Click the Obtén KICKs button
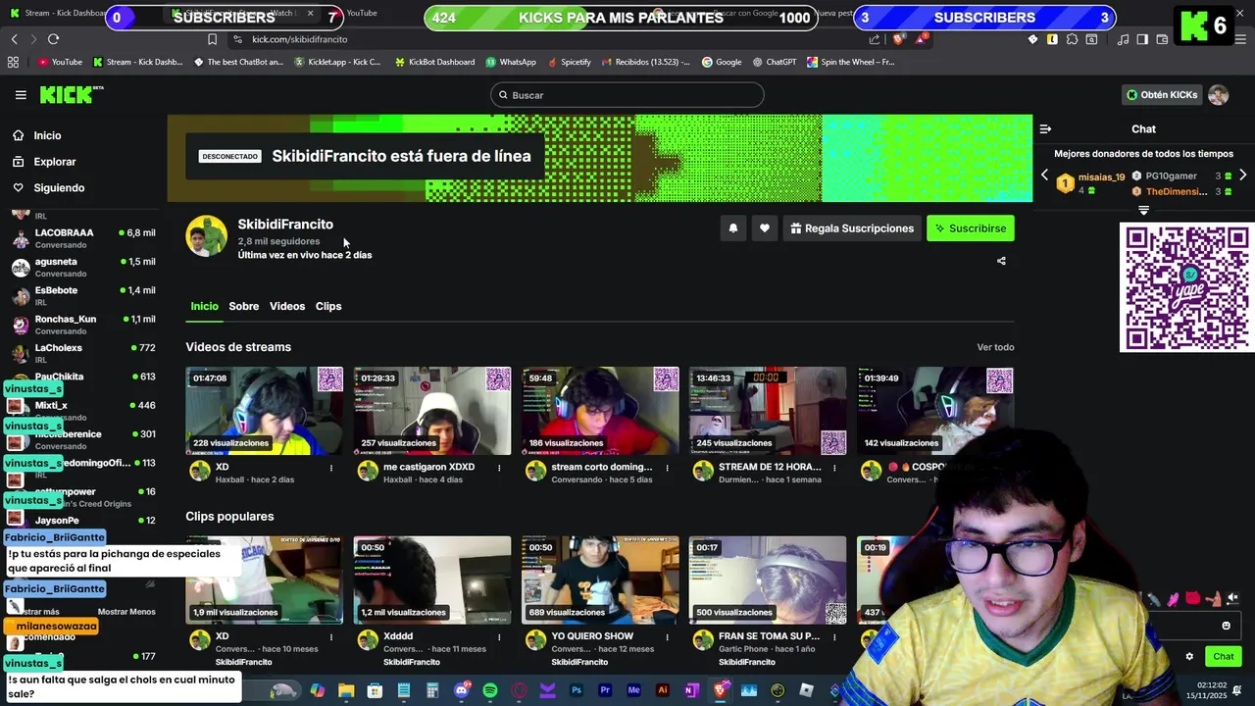This screenshot has height=706, width=1255. (x=1162, y=95)
